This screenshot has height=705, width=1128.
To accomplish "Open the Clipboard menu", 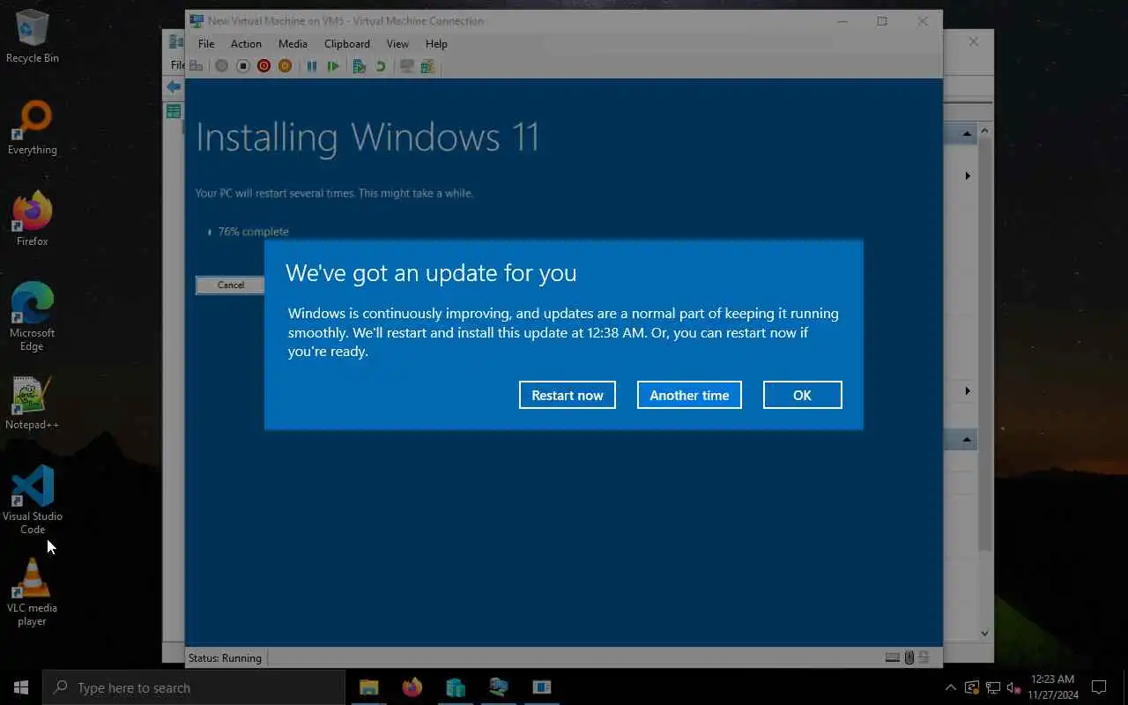I will click(347, 43).
